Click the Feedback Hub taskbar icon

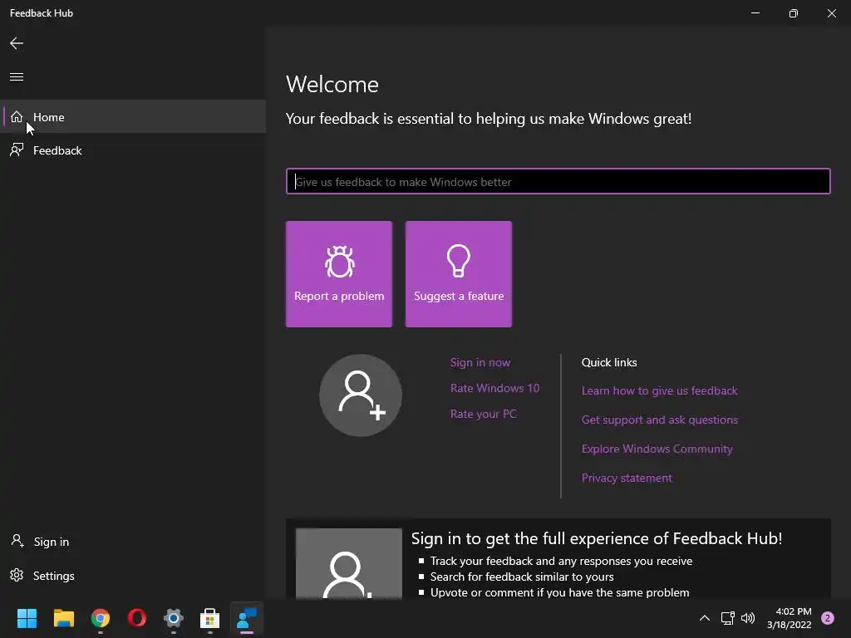pos(247,618)
